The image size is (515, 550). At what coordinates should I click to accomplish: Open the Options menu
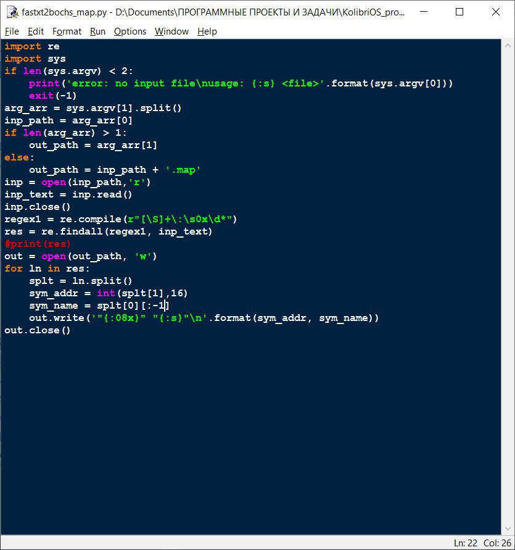130,31
